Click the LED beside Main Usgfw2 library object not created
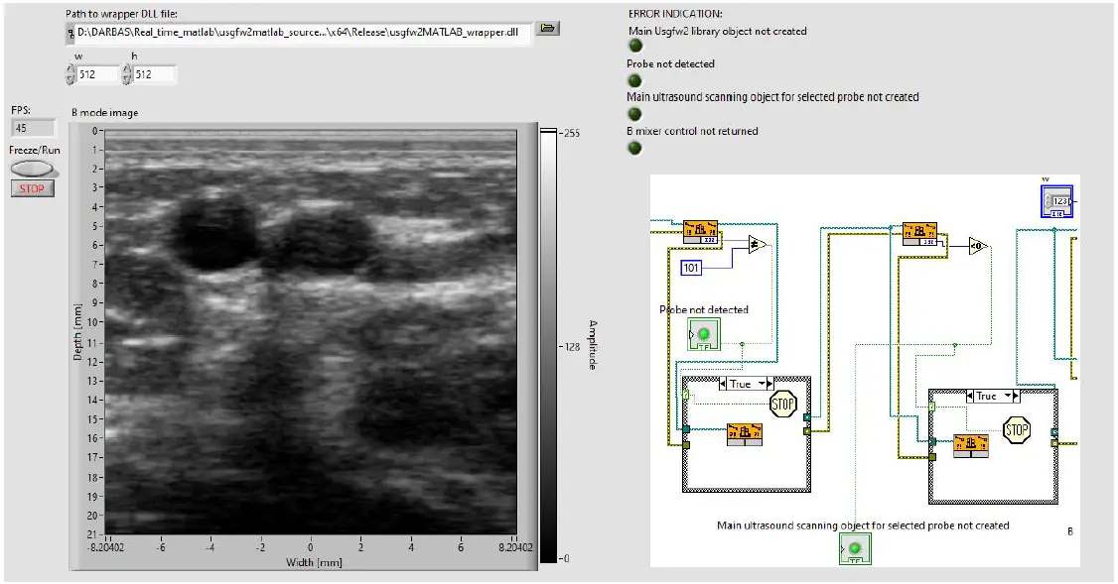Viewport: 1118px width, 584px height. click(634, 44)
